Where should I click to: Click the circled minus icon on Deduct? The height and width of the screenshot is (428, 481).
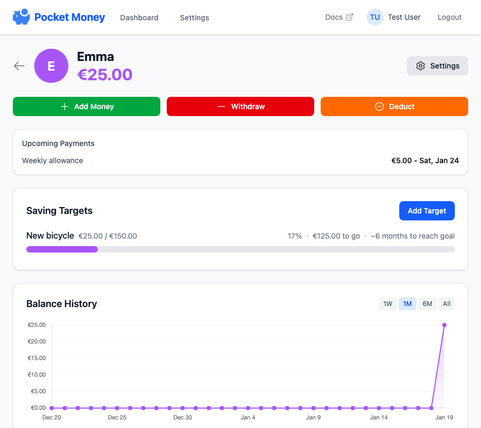[379, 106]
